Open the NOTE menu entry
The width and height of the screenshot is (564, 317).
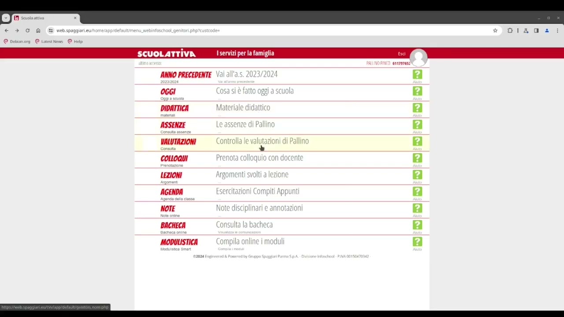pos(168,209)
